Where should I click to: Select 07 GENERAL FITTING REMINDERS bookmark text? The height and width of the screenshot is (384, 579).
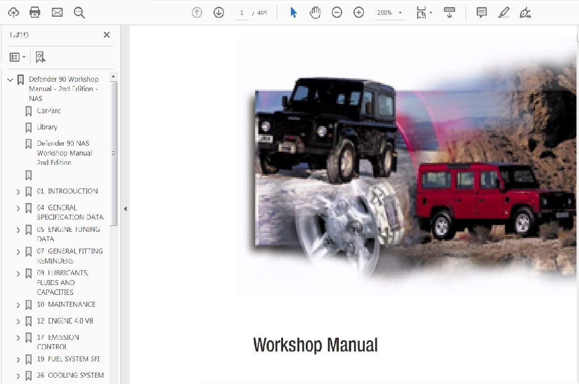click(70, 256)
